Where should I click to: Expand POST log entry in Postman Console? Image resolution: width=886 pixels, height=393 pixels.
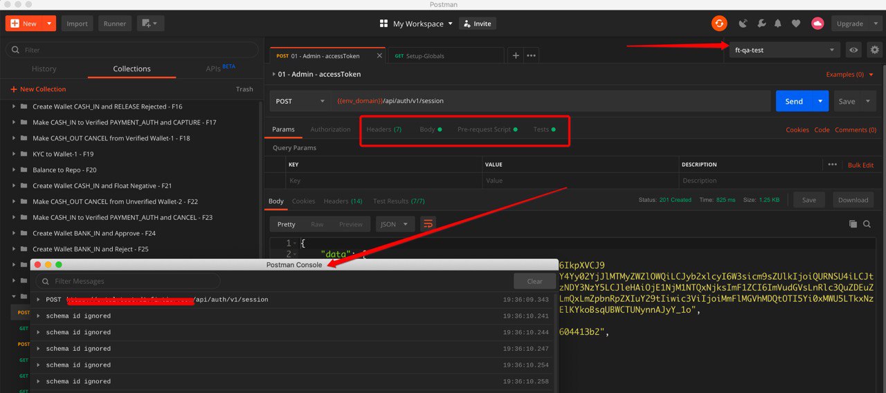pos(39,300)
